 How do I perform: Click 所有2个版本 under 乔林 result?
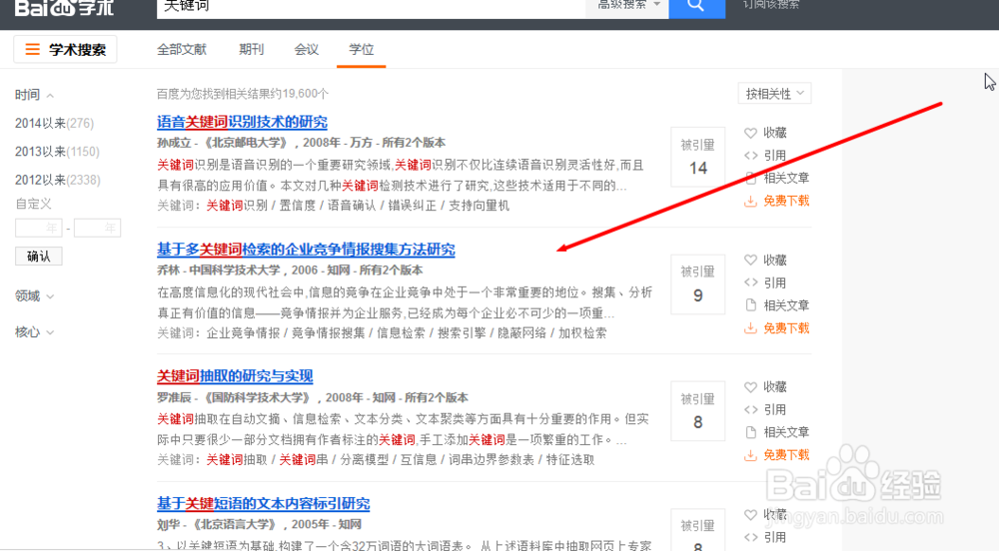(391, 271)
